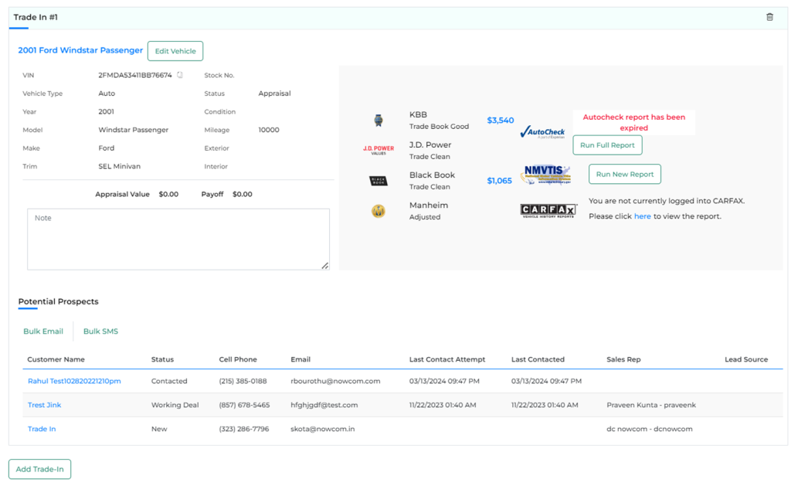Click the 'here' link to view CARFAX report
The image size is (791, 486).
642,216
